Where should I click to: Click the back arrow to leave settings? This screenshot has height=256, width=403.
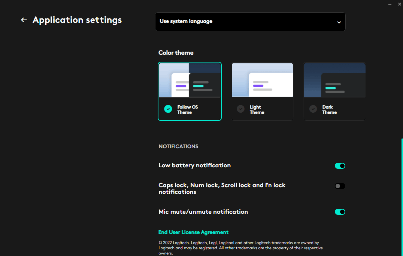coord(24,20)
